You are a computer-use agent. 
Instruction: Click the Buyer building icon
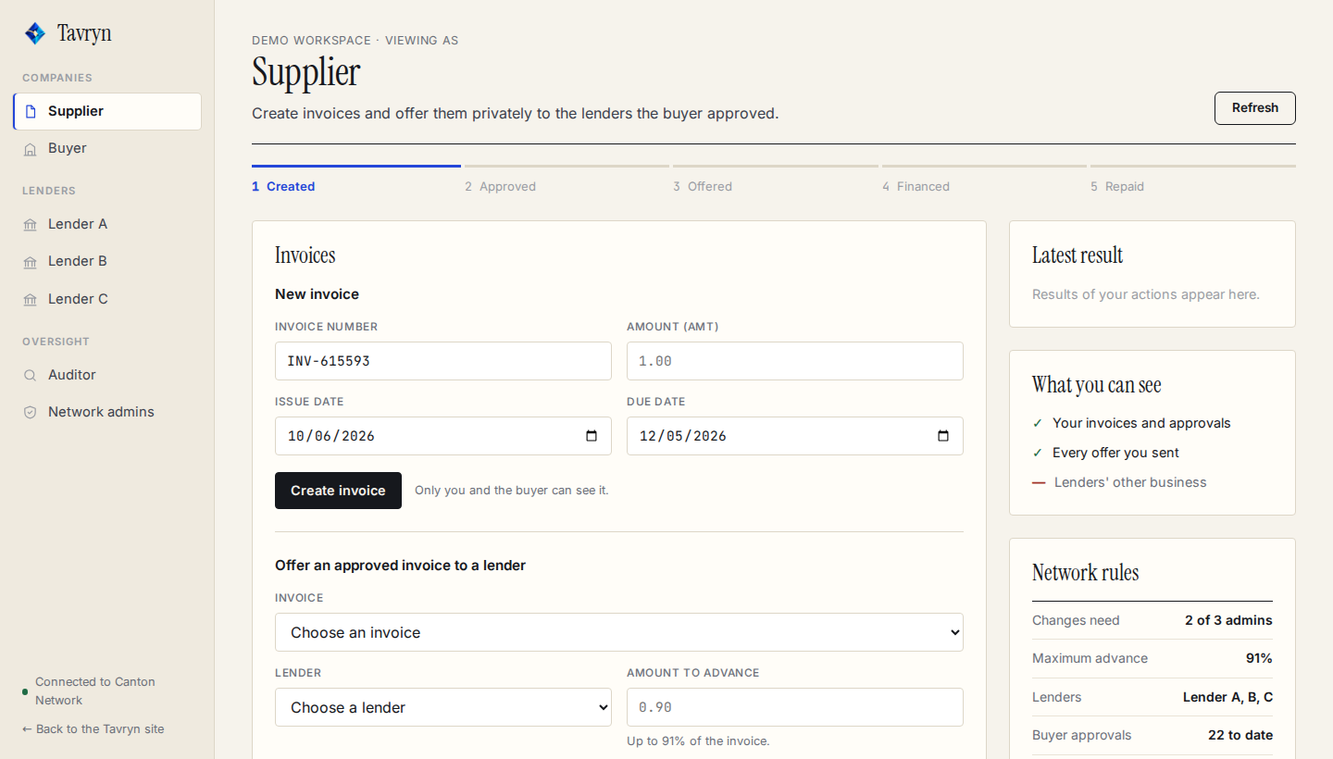point(31,149)
